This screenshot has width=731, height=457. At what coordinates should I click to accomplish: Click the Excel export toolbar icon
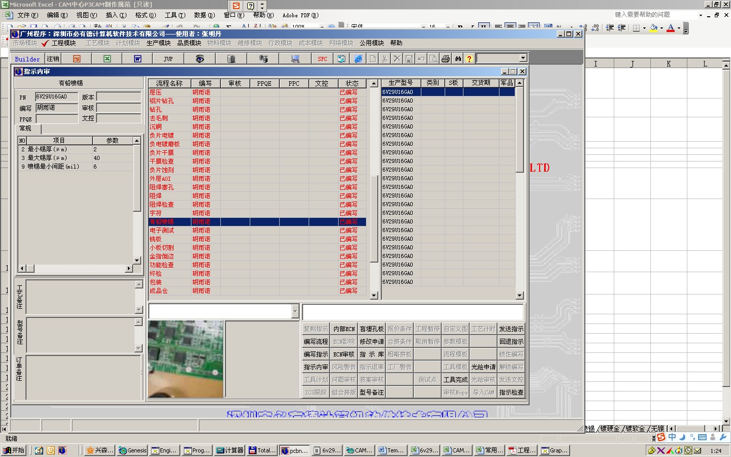click(x=107, y=59)
